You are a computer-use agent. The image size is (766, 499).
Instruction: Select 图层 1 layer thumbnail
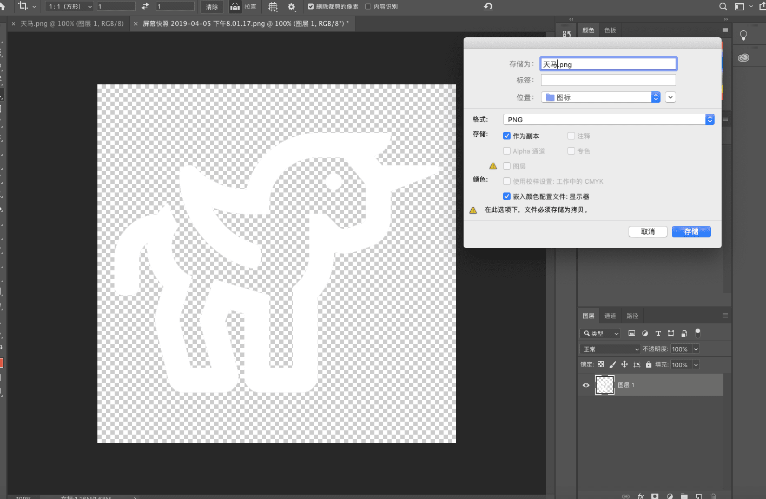(x=605, y=385)
